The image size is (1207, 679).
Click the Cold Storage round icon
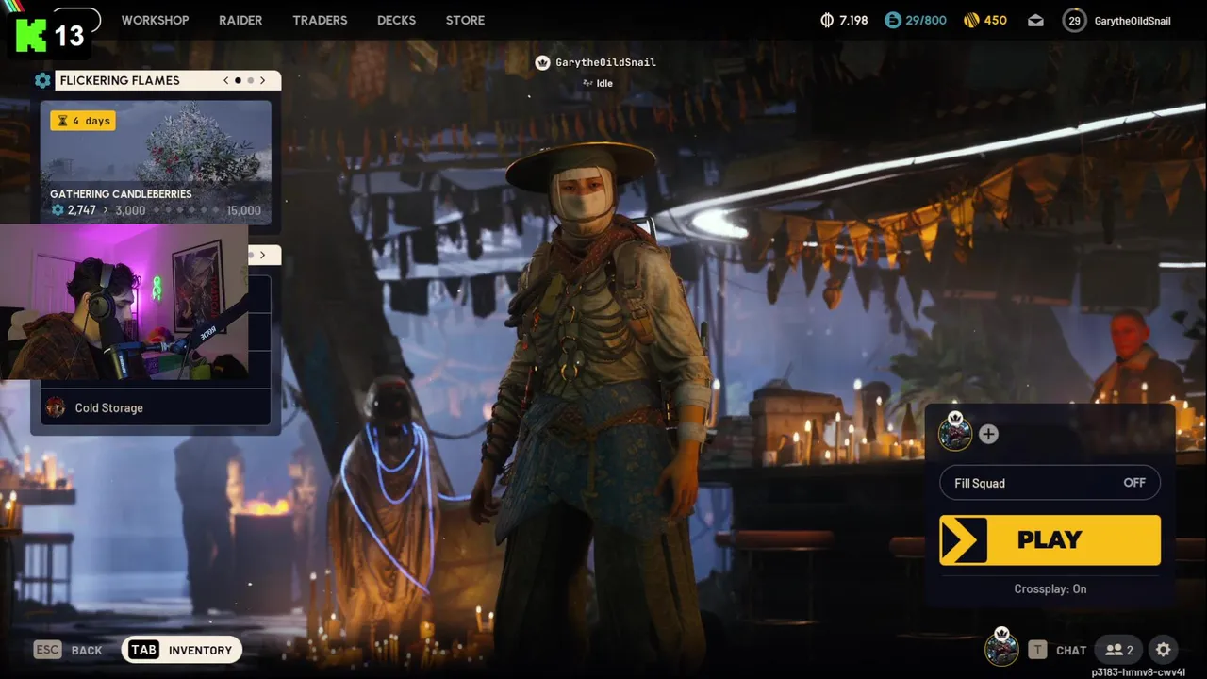point(56,407)
